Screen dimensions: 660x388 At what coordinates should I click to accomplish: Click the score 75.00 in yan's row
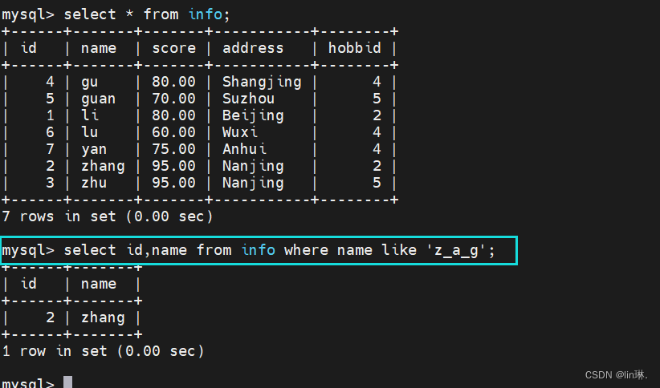174,149
